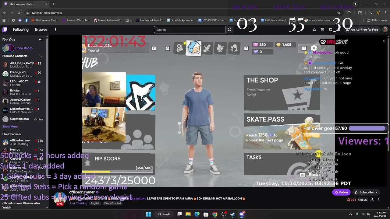Open the stream more options menu

pos(379,200)
